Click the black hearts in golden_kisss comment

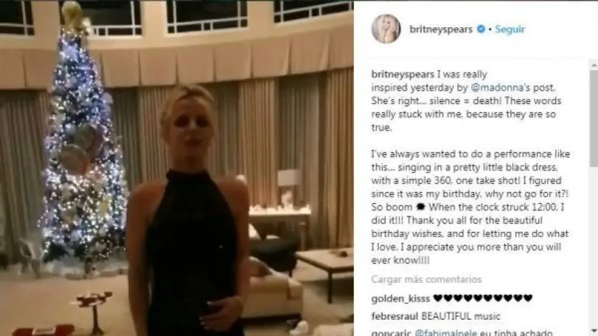(x=483, y=299)
